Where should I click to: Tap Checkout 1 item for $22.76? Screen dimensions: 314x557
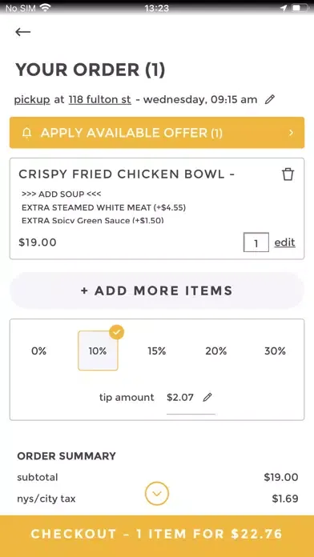[157, 534]
